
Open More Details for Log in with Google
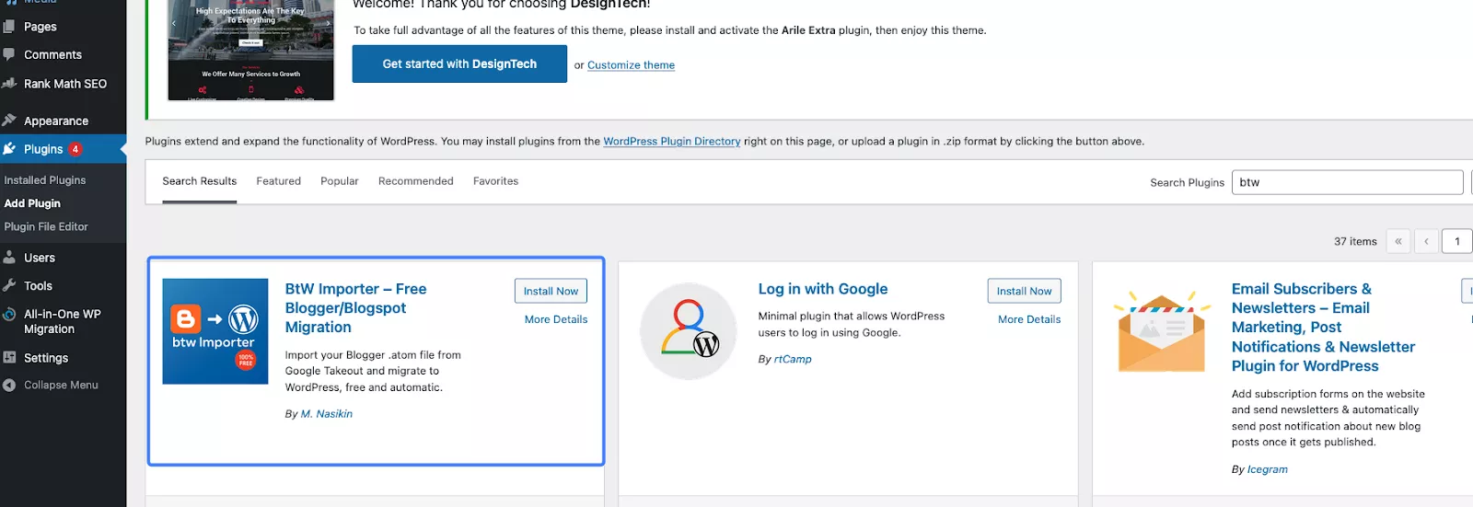pyautogui.click(x=1029, y=319)
